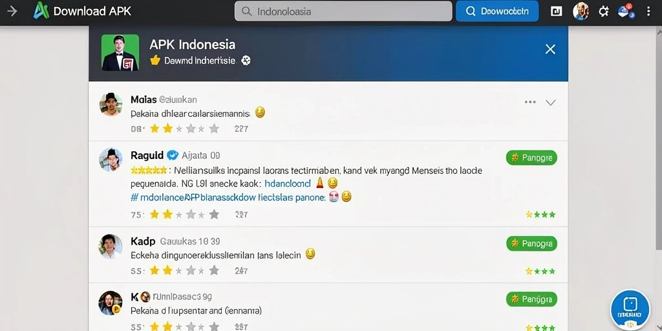Click the 247 count on the Kadp review
Image resolution: width=662 pixels, height=331 pixels.
coord(241,271)
